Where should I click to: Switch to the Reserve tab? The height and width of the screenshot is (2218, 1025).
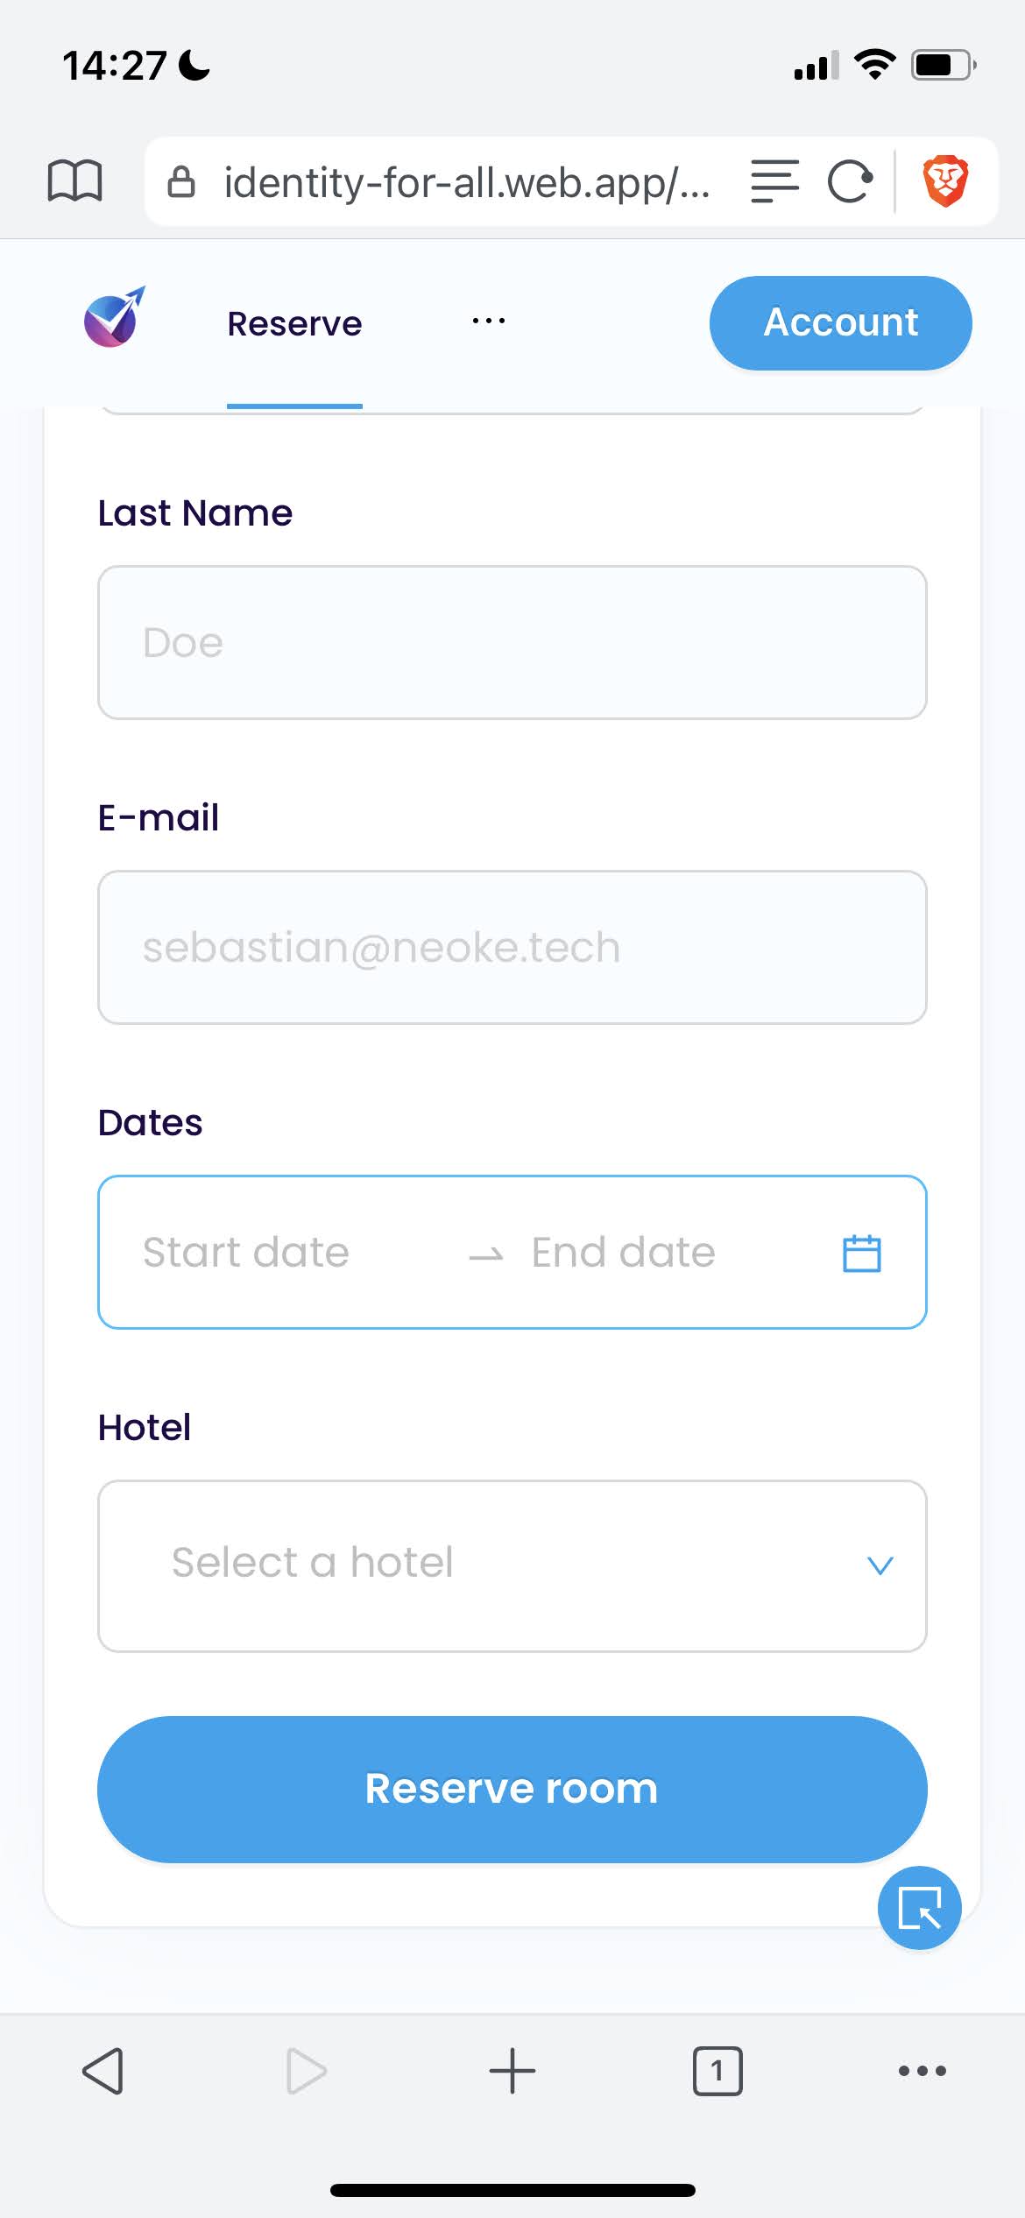point(294,323)
